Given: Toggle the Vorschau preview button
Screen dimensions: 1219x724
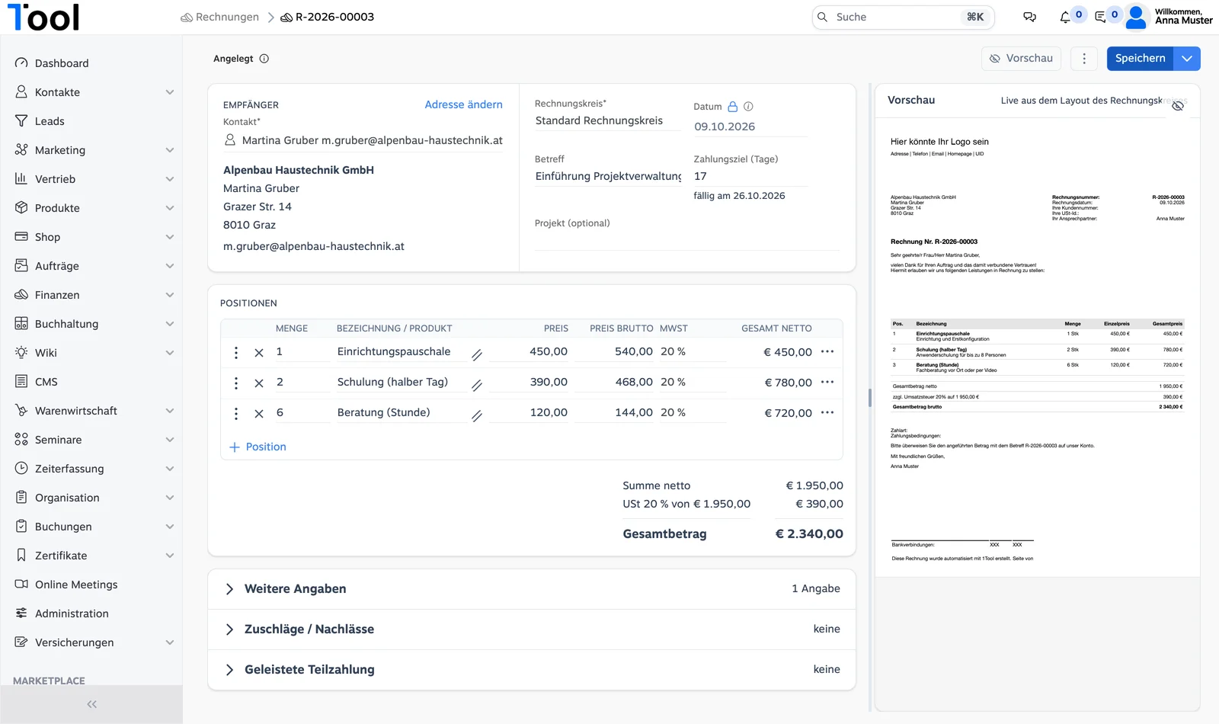Looking at the screenshot, I should tap(1021, 59).
